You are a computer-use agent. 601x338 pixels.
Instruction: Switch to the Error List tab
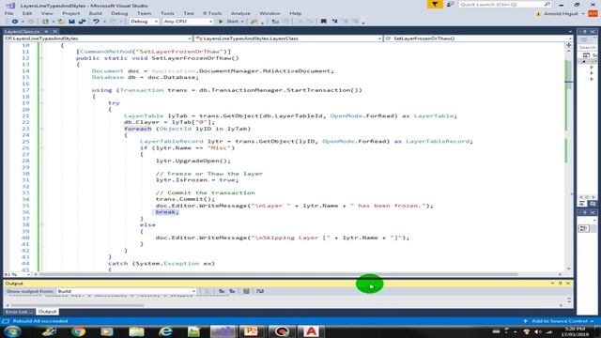click(19, 312)
